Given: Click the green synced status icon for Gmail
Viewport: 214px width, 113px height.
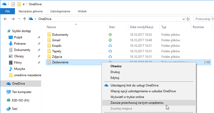Looking at the screenshot, I should pos(110,40).
